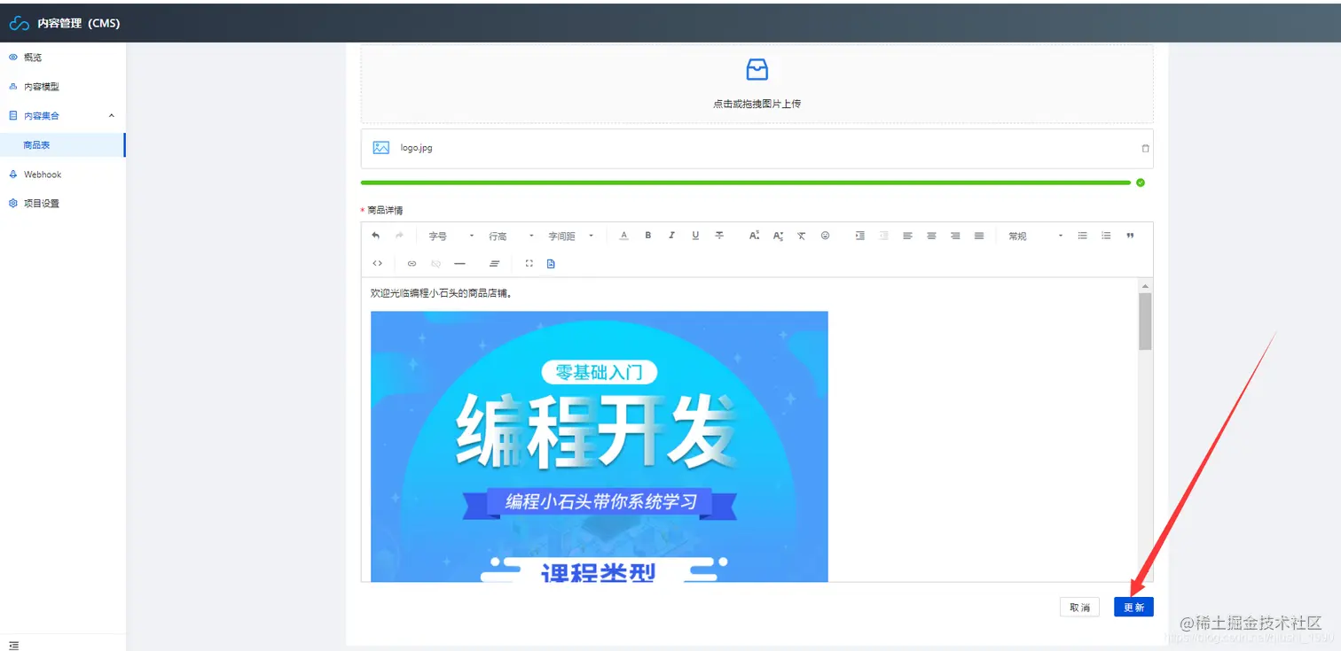Align text right
Image resolution: width=1341 pixels, height=651 pixels.
pos(955,236)
